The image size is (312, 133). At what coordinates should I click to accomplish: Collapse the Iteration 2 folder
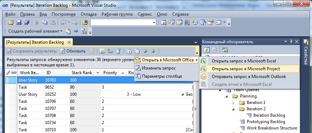[234, 109]
